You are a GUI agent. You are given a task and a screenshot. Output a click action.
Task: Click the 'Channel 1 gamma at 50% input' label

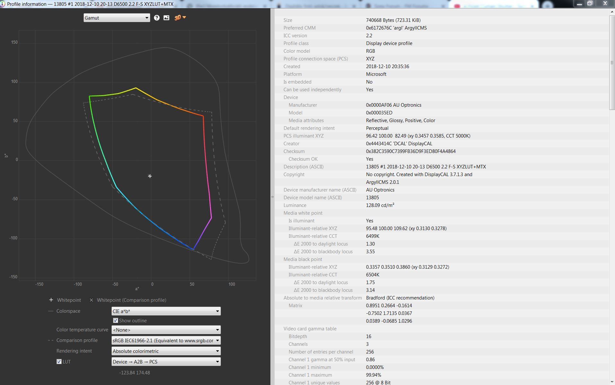tap(322, 360)
